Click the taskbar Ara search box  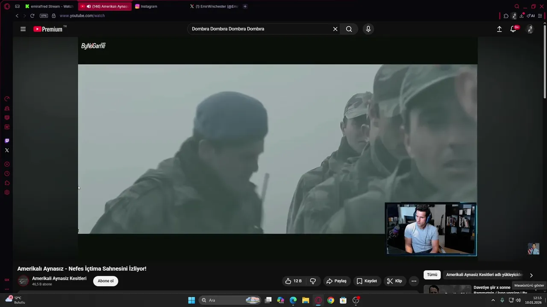[x=230, y=300]
